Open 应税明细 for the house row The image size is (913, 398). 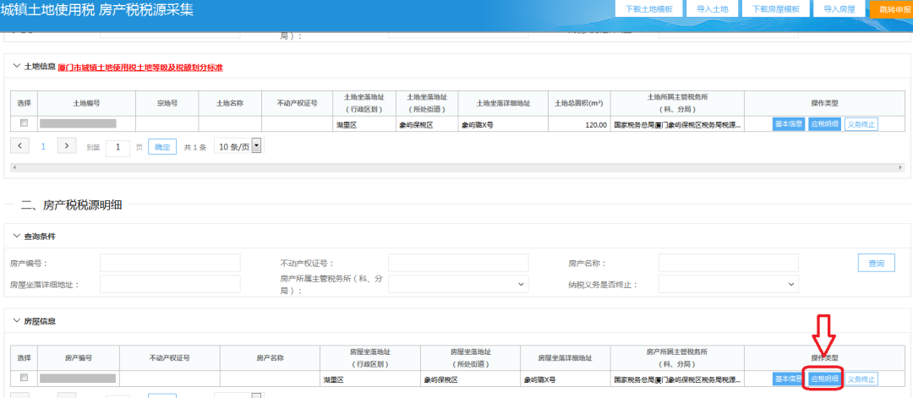pyautogui.click(x=824, y=379)
